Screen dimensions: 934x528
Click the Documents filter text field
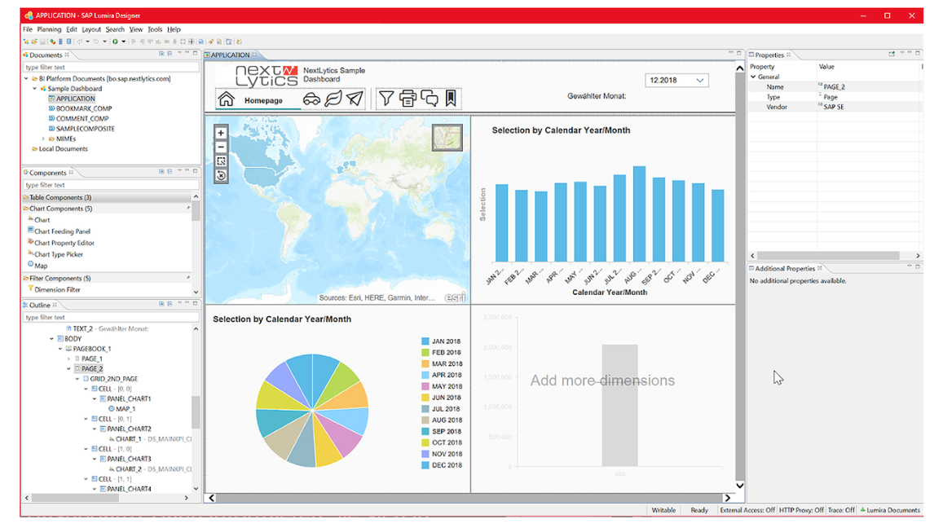click(x=111, y=68)
